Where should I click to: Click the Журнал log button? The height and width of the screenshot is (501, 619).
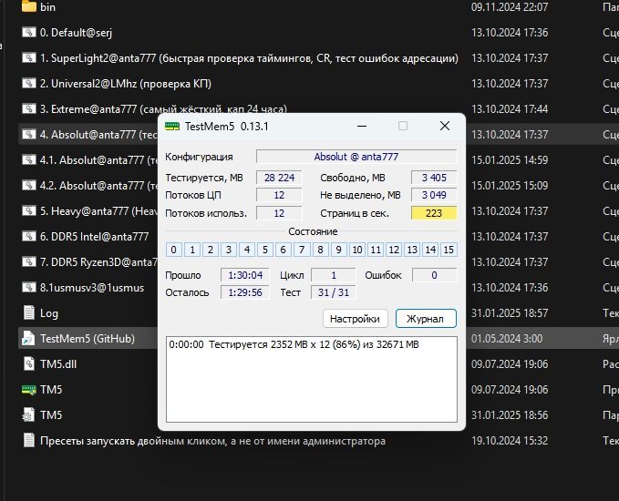(x=426, y=318)
